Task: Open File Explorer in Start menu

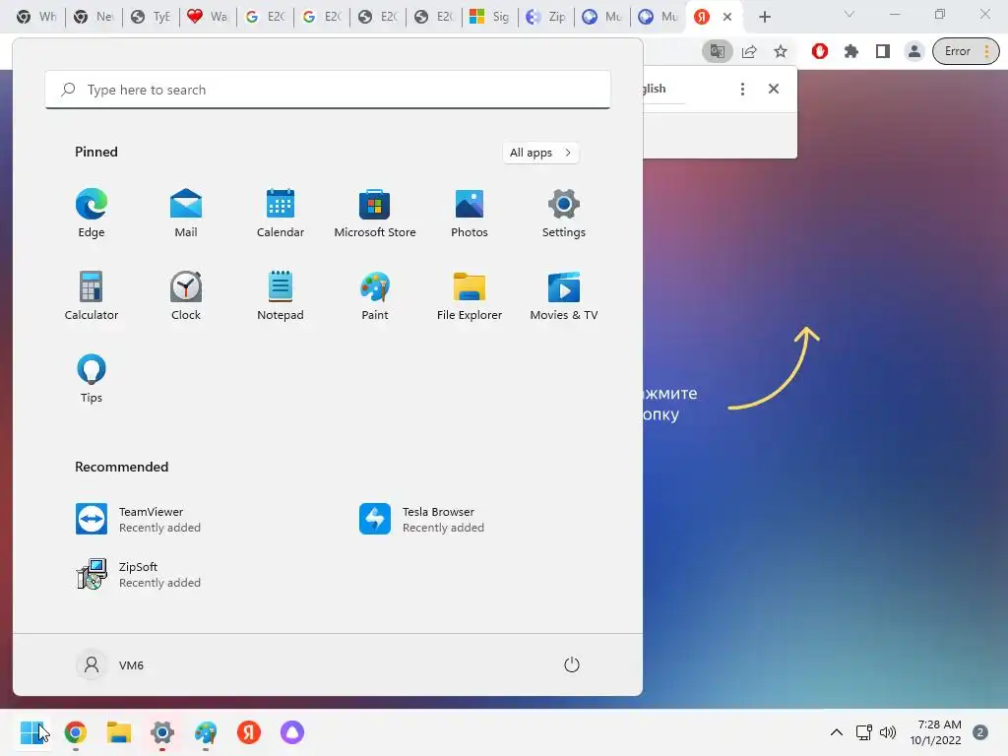Action: (470, 295)
